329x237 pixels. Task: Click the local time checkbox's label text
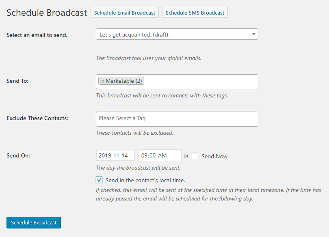click(145, 180)
